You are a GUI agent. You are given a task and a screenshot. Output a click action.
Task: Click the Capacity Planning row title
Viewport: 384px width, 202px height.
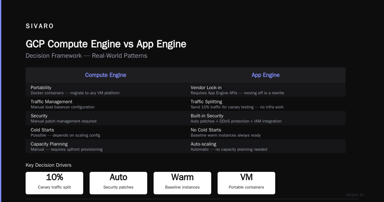click(x=49, y=144)
